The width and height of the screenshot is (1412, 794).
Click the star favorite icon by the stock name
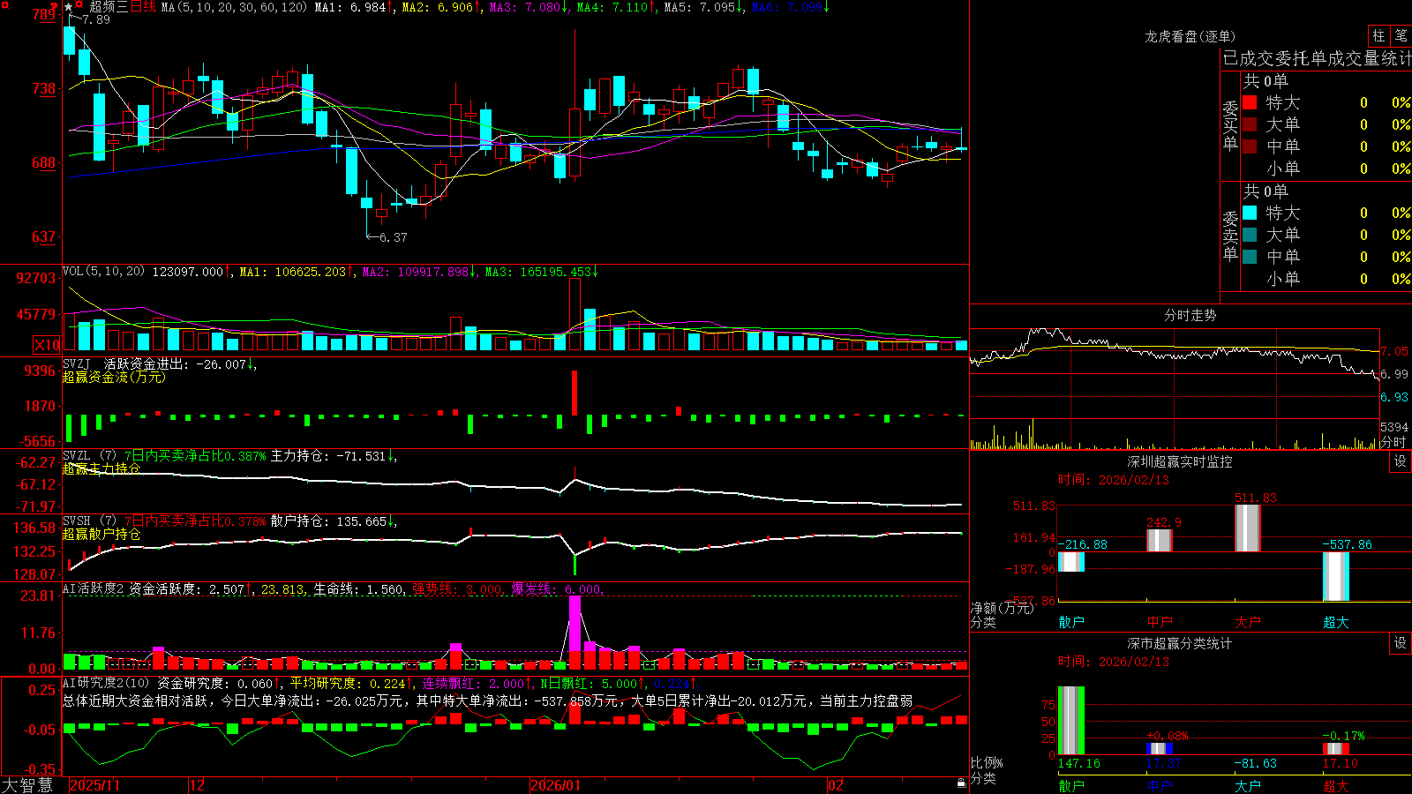[x=68, y=7]
